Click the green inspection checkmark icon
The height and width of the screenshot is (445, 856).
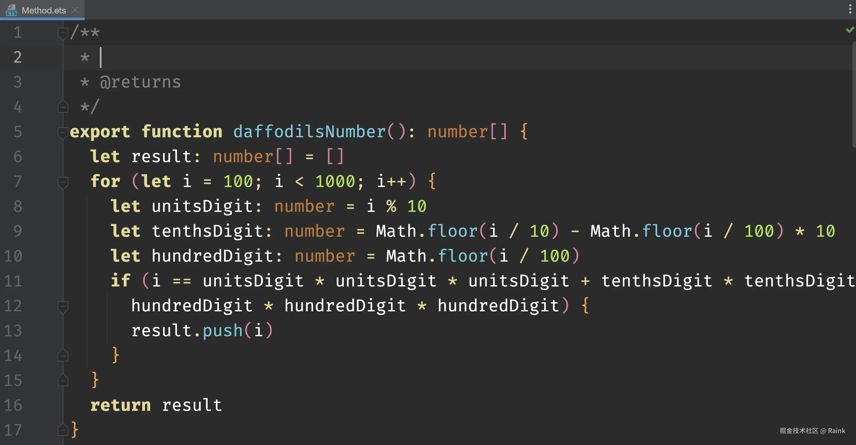pyautogui.click(x=850, y=30)
